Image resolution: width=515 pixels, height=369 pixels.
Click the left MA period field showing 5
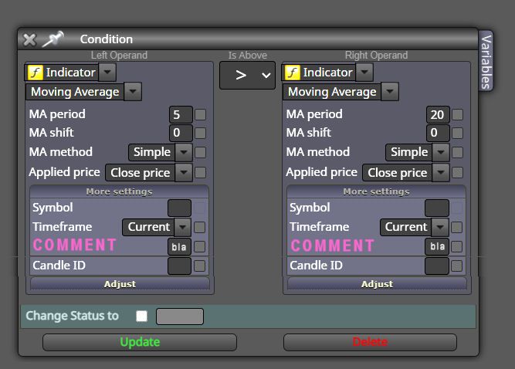(181, 114)
